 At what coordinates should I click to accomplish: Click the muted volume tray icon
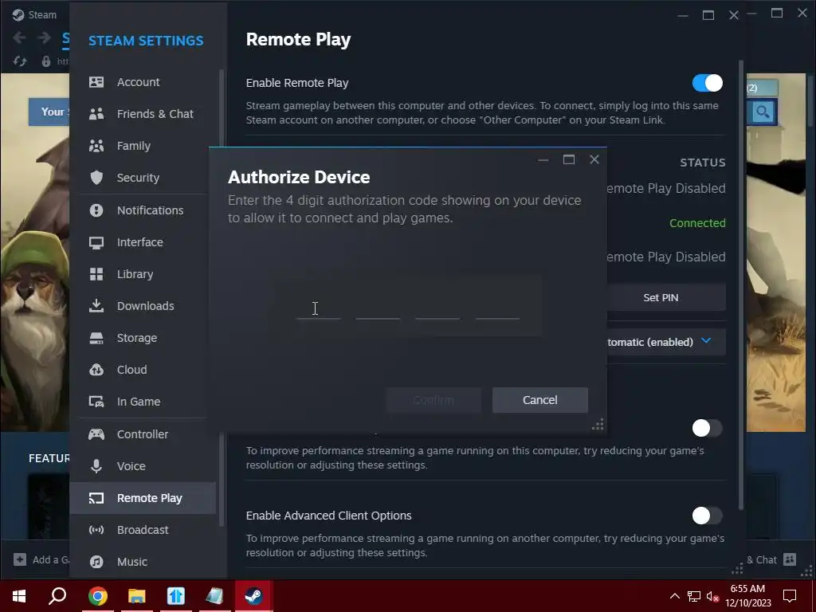click(713, 596)
